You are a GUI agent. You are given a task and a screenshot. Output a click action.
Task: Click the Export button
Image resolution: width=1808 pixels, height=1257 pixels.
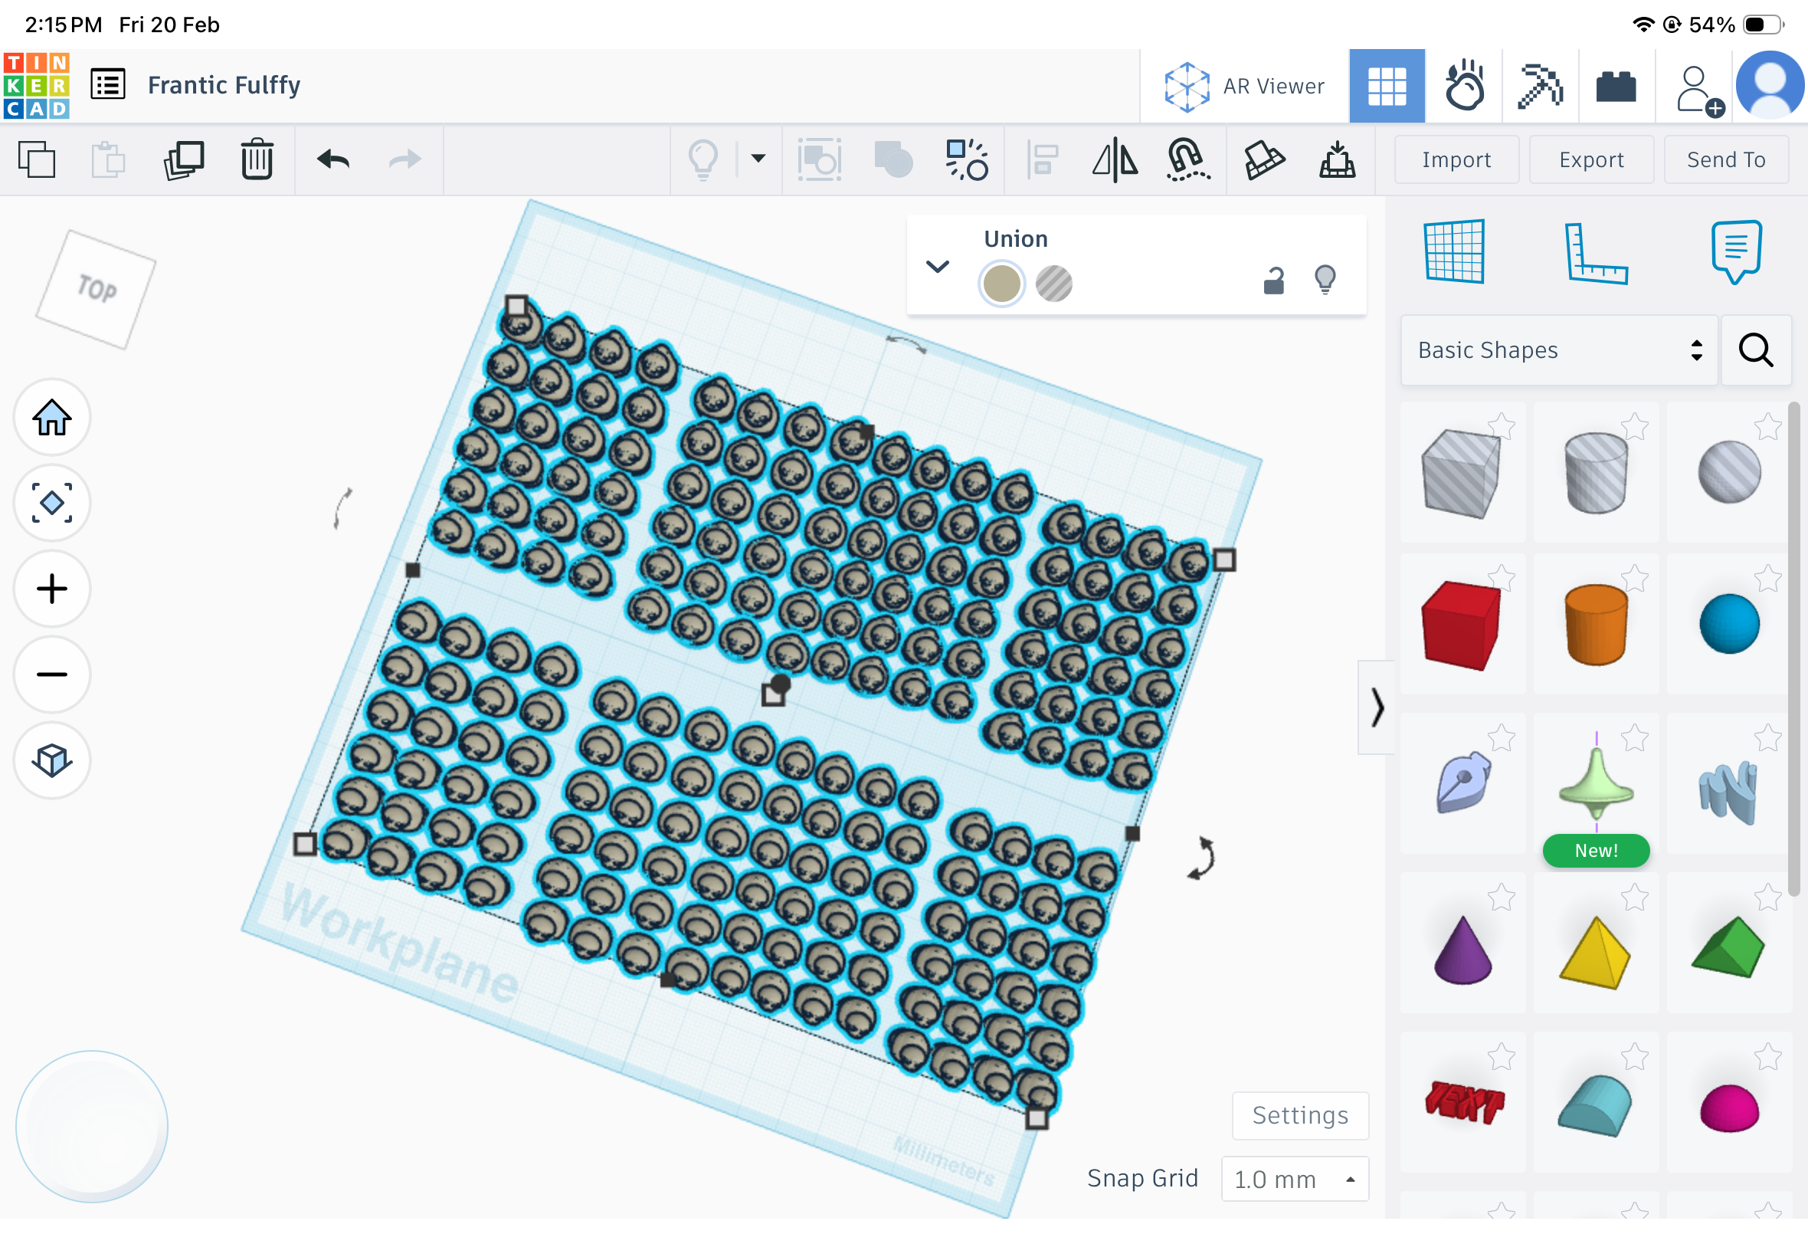[1590, 160]
